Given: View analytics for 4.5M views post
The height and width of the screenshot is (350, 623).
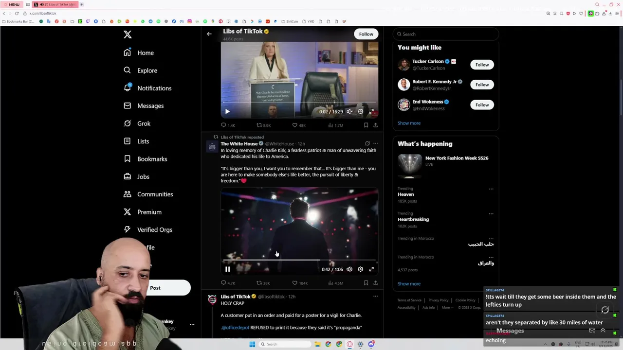Looking at the screenshot, I should [x=335, y=283].
